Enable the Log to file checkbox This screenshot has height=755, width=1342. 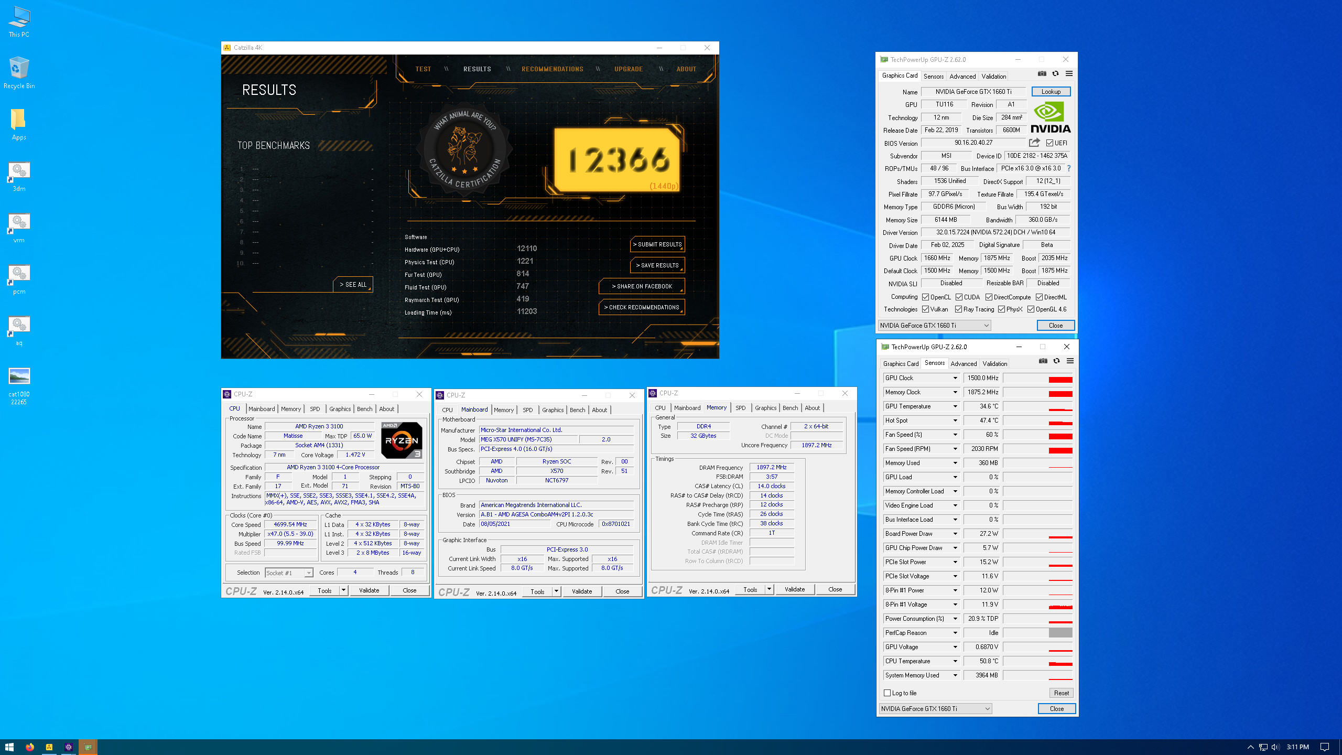pos(888,693)
